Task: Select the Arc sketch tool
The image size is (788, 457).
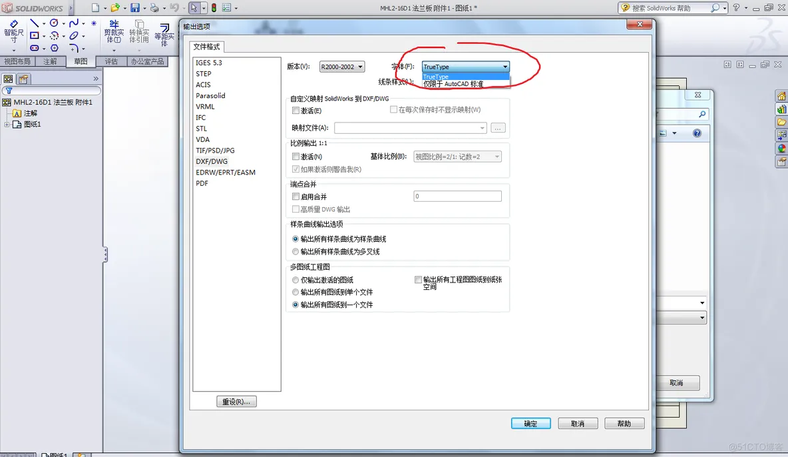Action: point(54,36)
